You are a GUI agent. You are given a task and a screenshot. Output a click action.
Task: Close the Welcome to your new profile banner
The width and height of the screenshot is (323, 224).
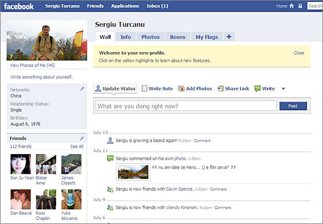(299, 53)
